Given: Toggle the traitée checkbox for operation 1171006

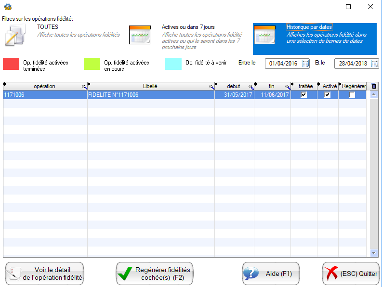Looking at the screenshot, I should [x=303, y=95].
